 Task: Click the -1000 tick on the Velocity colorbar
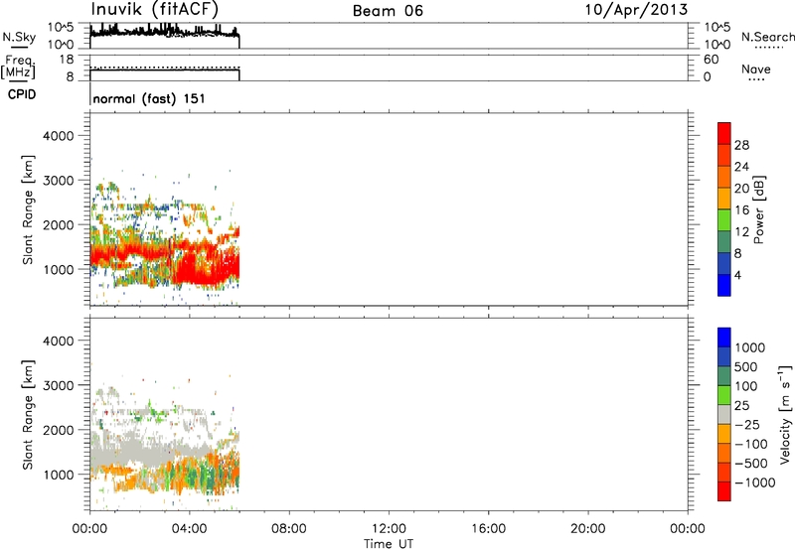[x=754, y=482]
